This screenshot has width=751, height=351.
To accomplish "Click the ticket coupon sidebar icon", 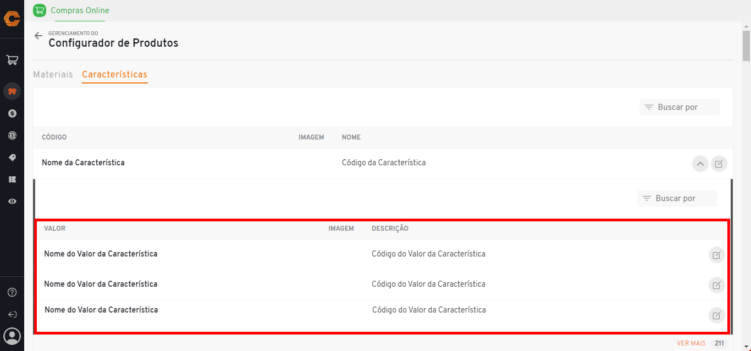I will [12, 180].
